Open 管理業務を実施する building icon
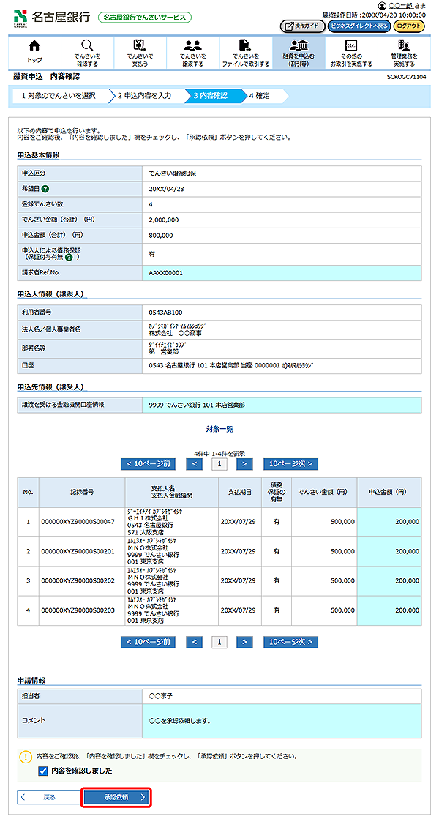 pyautogui.click(x=403, y=46)
